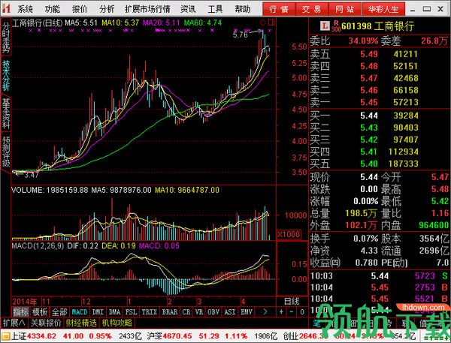Open the 机构攻略 tab
Screen dimensions: 451x343
coord(117,323)
